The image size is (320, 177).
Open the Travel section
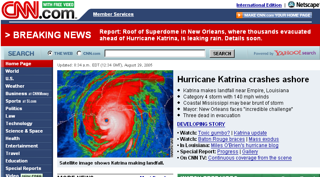pos(27,153)
